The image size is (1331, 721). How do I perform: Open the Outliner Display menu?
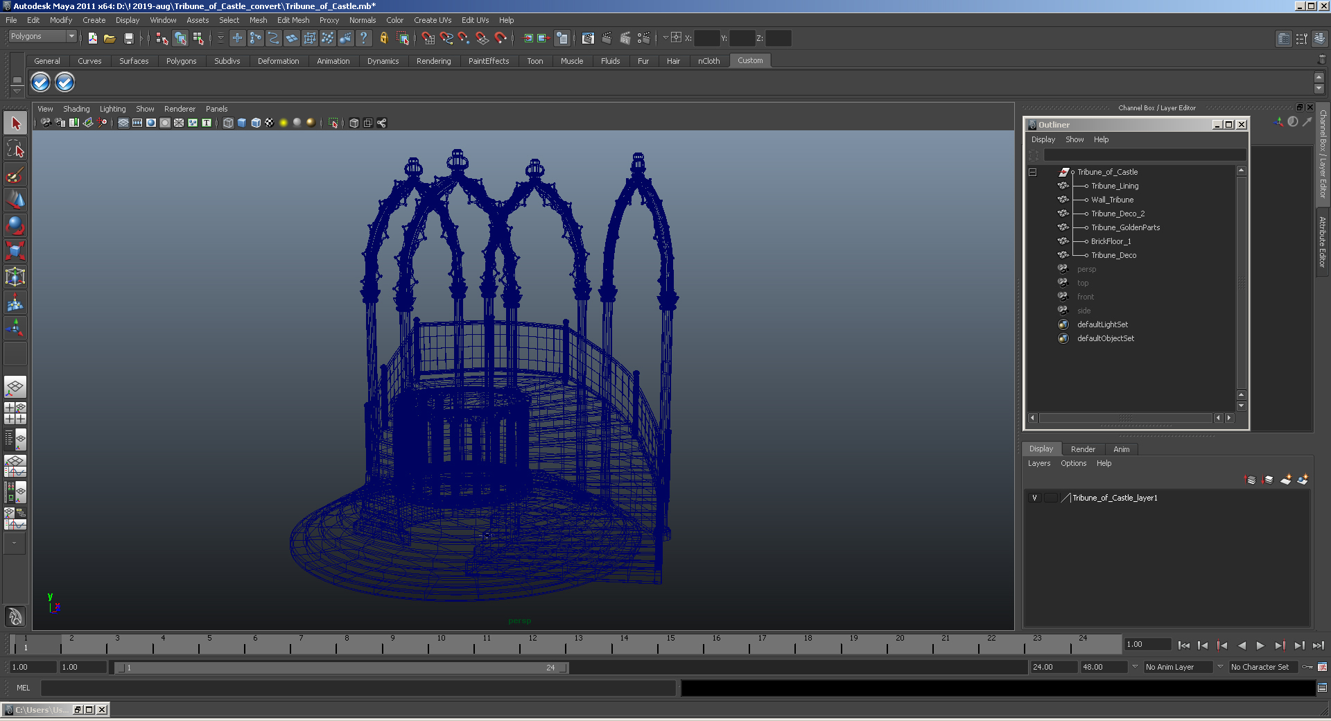coord(1043,139)
